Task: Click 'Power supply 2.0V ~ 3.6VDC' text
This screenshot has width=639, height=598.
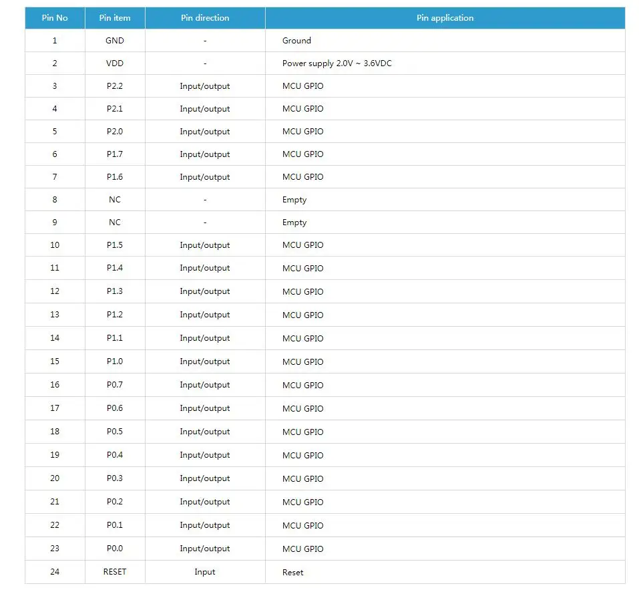Action: (337, 63)
